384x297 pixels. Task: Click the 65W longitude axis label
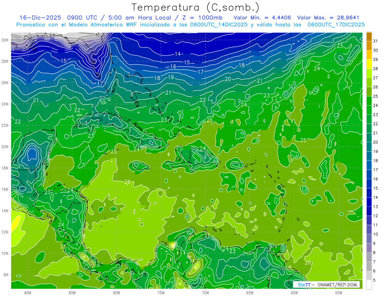click(250, 293)
